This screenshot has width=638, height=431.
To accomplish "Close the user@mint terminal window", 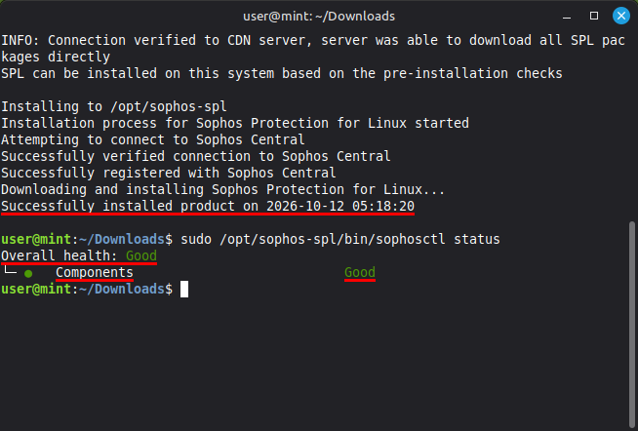I will [x=620, y=16].
